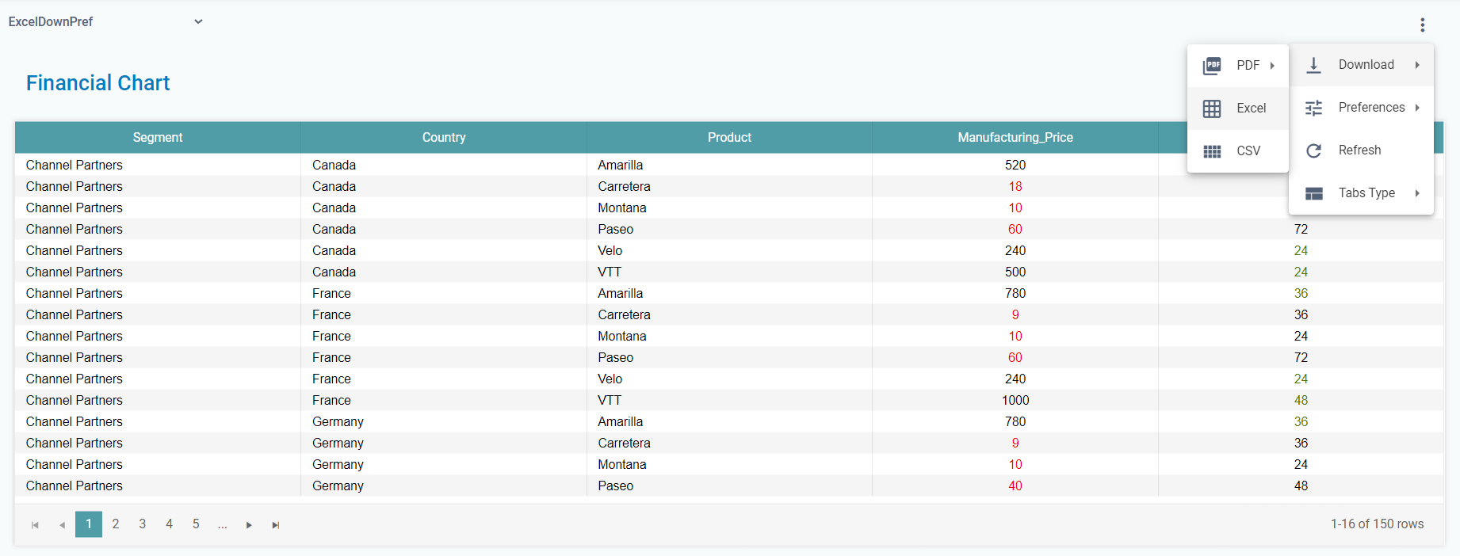This screenshot has width=1460, height=556.
Task: Click the Excel grid icon
Action: point(1212,109)
